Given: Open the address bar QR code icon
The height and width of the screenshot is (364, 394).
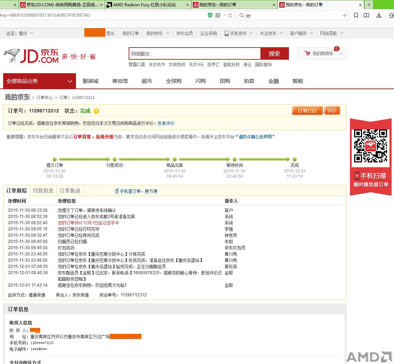Looking at the screenshot, I should (x=218, y=15).
